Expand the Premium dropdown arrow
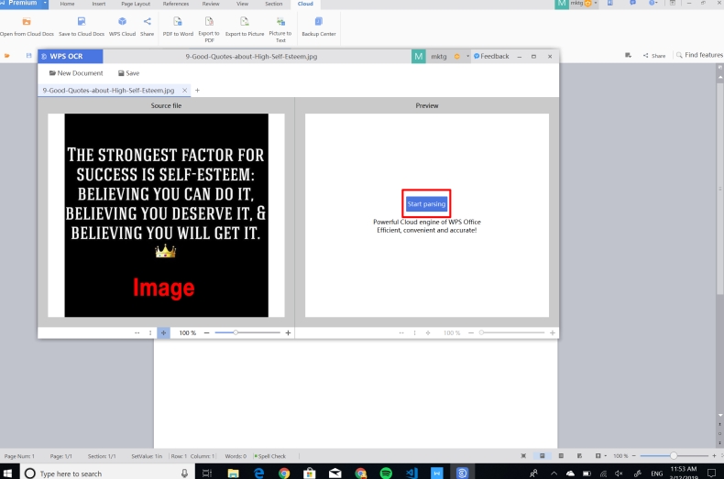The width and height of the screenshot is (724, 479). click(x=45, y=4)
